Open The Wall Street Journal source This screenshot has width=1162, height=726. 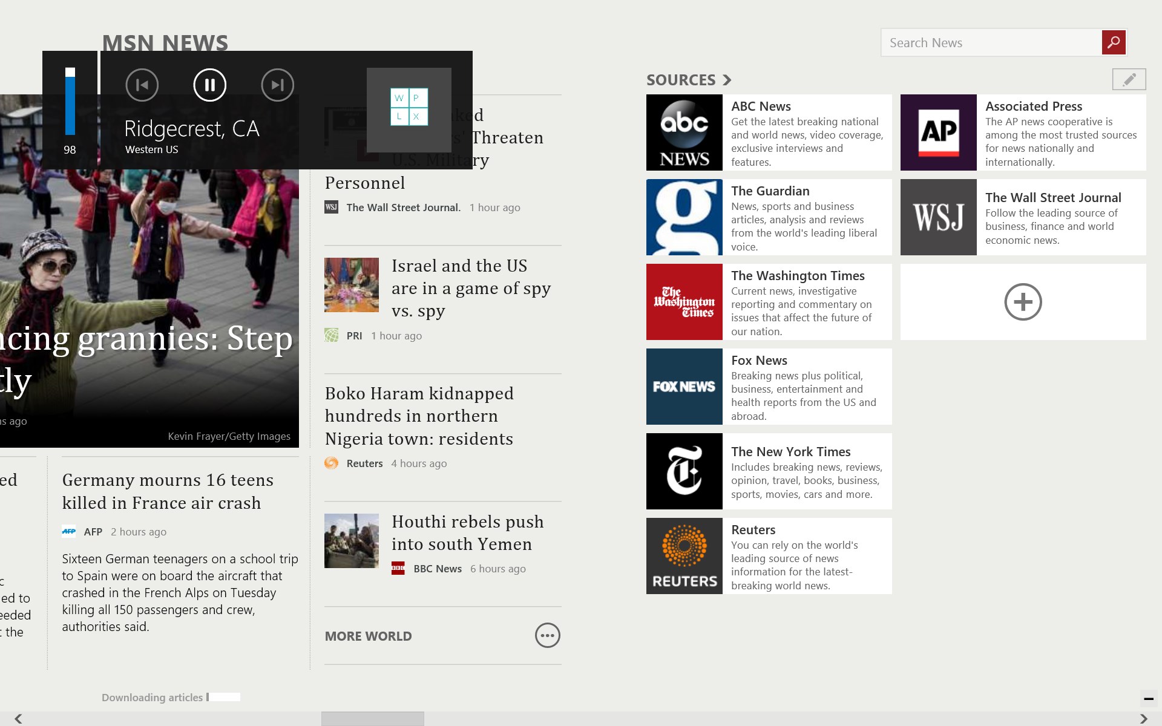[x=1023, y=217]
